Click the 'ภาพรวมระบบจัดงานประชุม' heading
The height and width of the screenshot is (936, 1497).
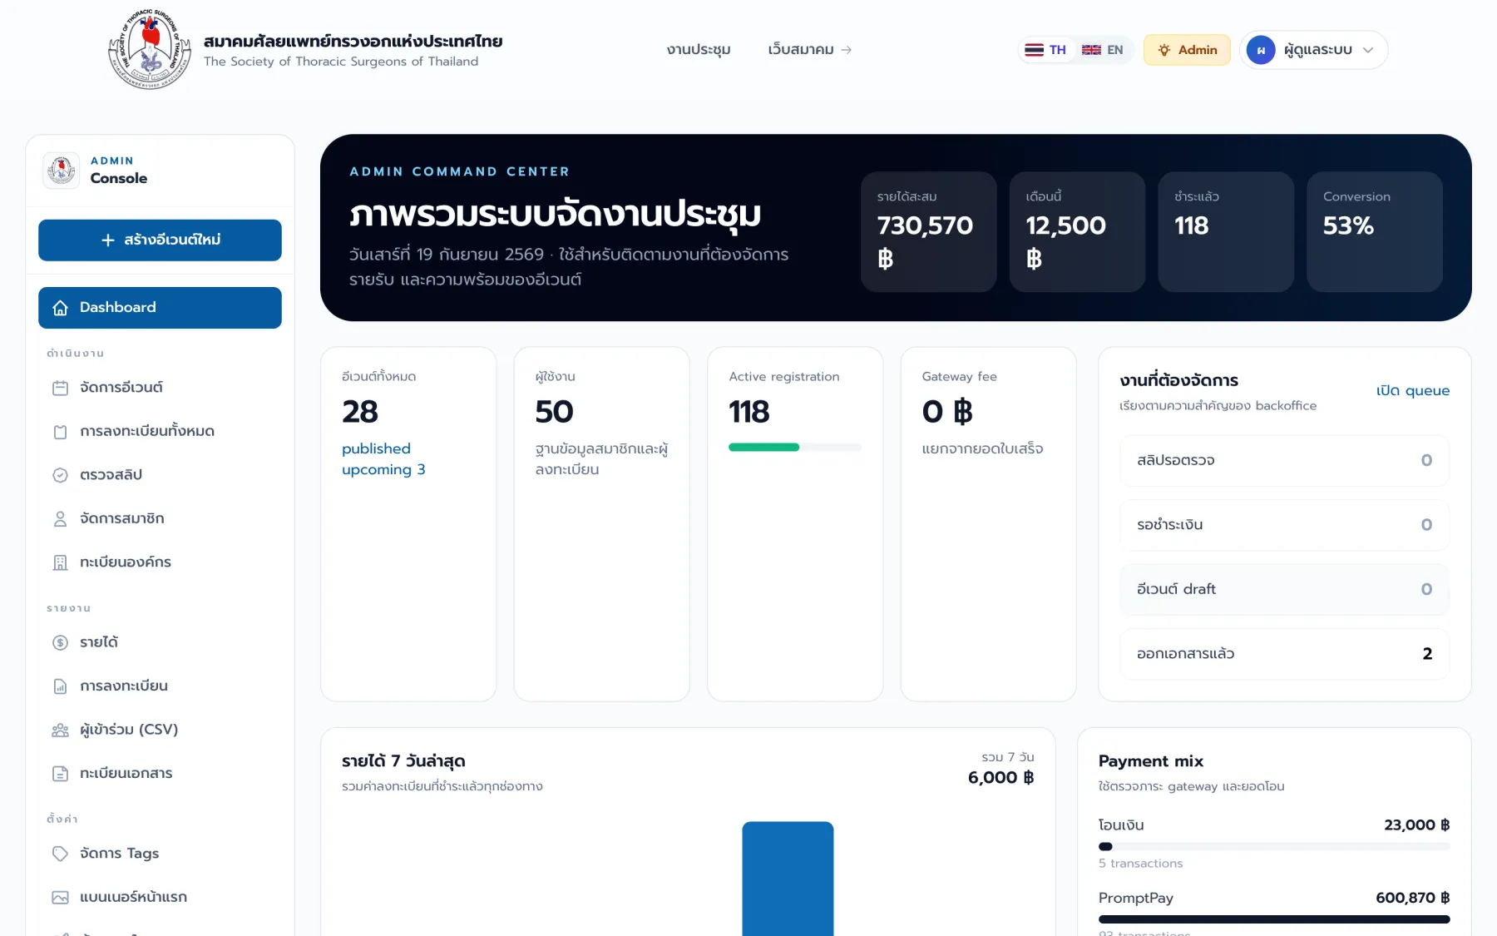point(555,215)
